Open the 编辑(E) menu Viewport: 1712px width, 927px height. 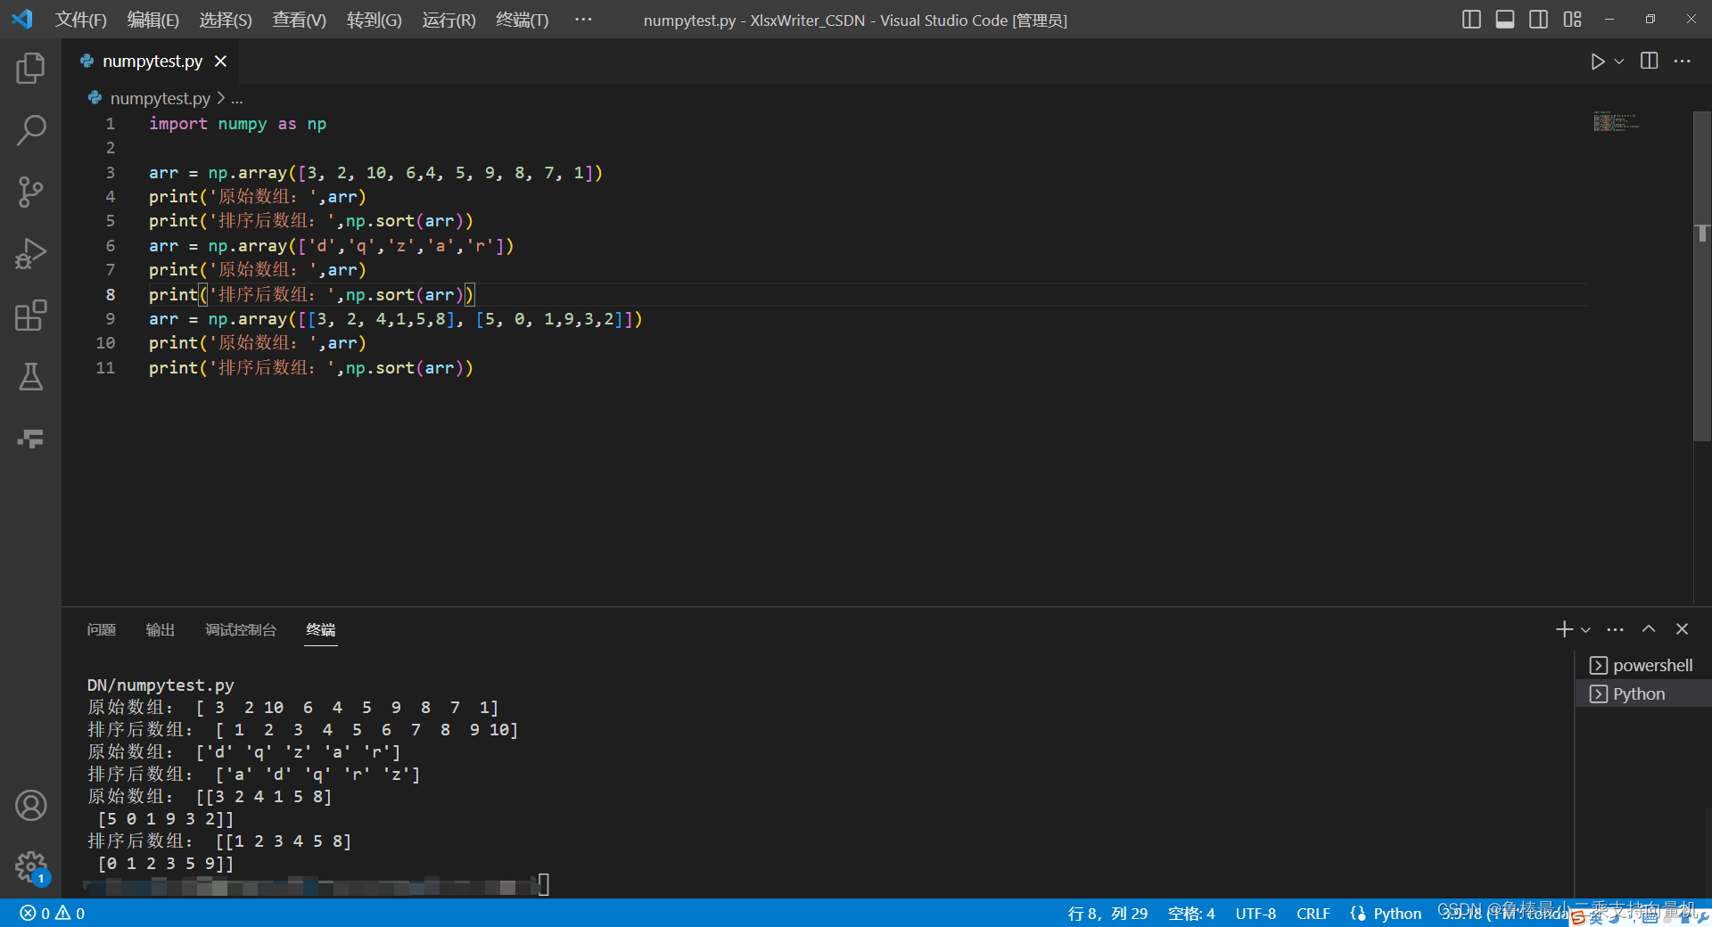click(x=153, y=20)
